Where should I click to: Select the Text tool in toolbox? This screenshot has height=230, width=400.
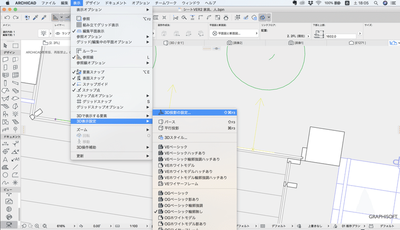click(x=5, y=160)
